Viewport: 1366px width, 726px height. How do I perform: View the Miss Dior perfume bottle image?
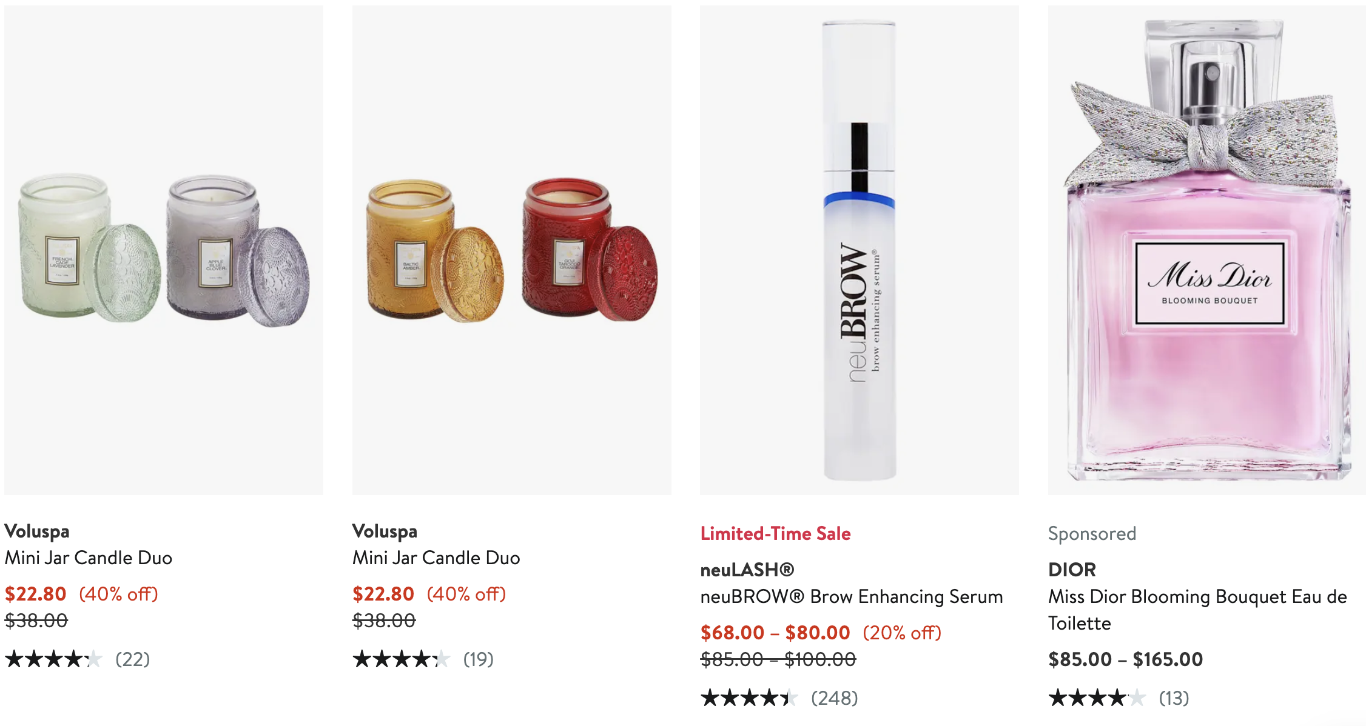[1206, 250]
